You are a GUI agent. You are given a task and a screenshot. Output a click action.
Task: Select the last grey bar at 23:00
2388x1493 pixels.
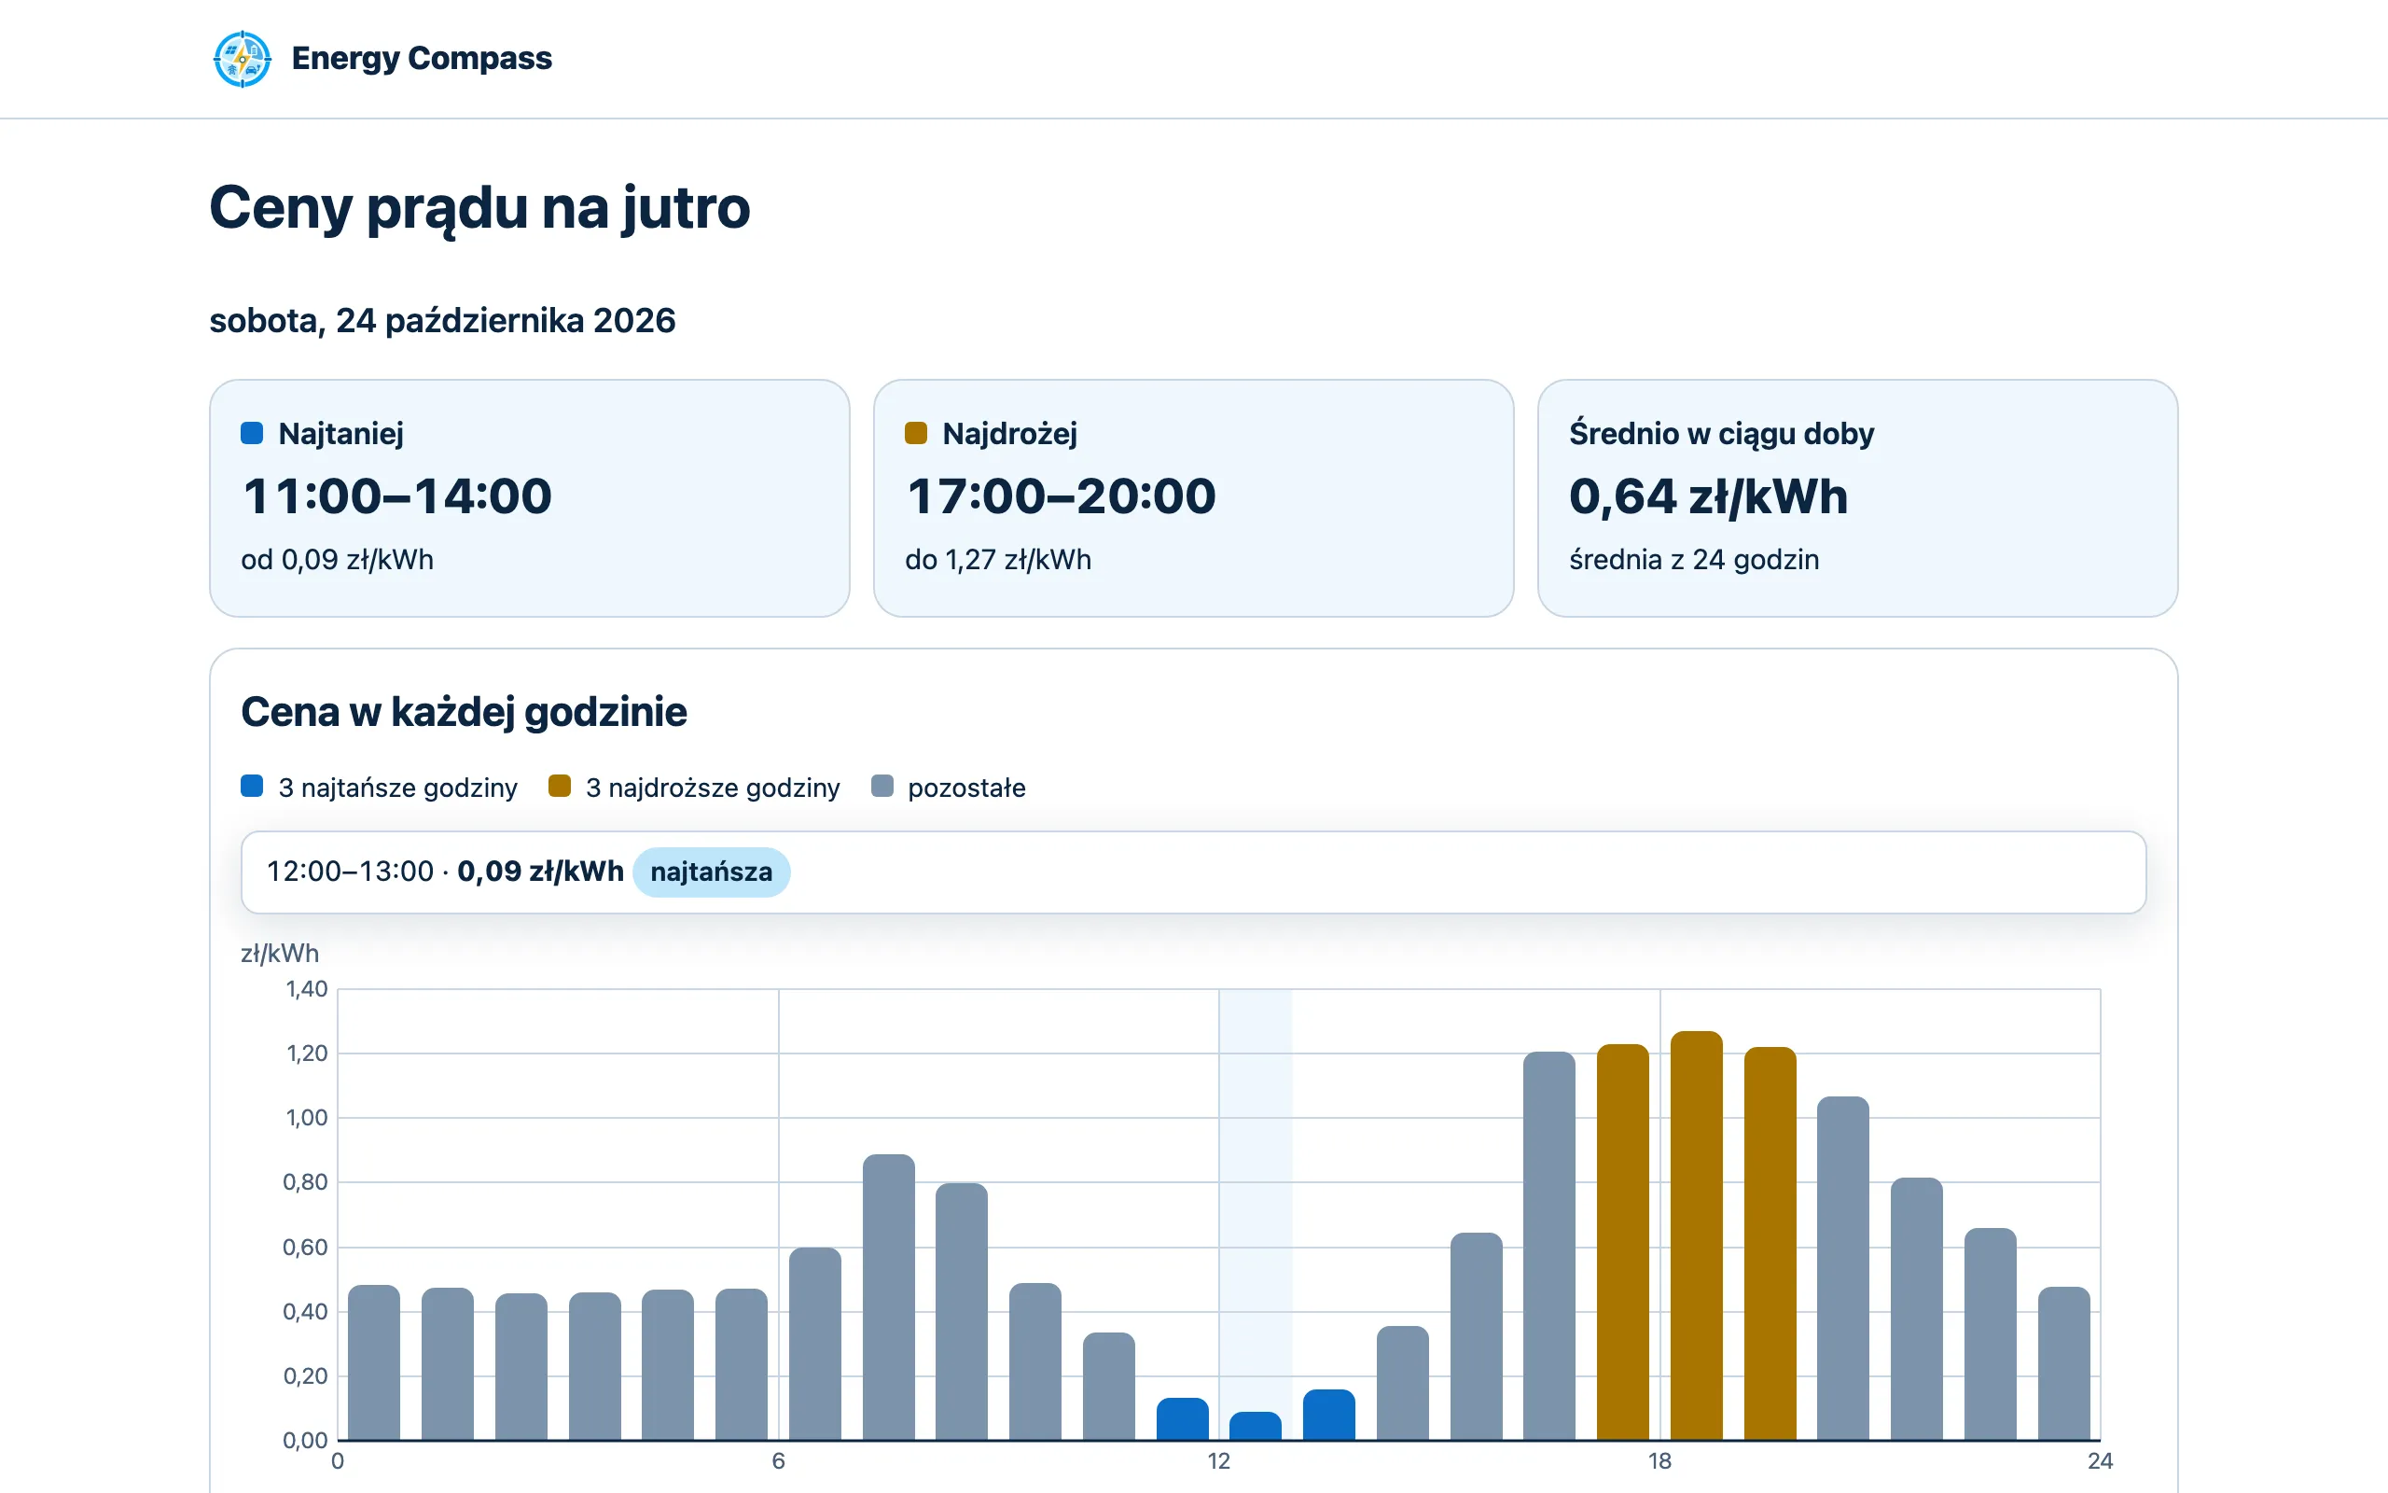pyautogui.click(x=2064, y=1363)
